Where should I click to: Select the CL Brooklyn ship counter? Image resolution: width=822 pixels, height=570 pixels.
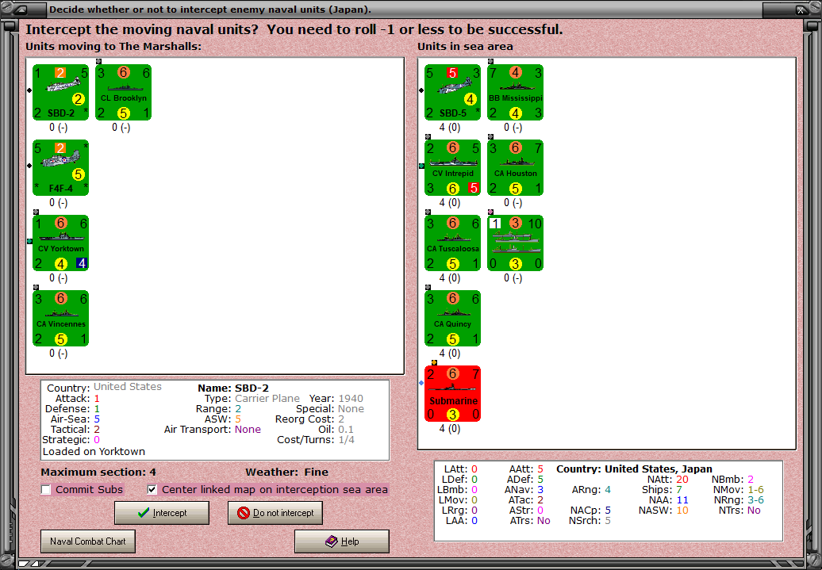click(x=123, y=92)
